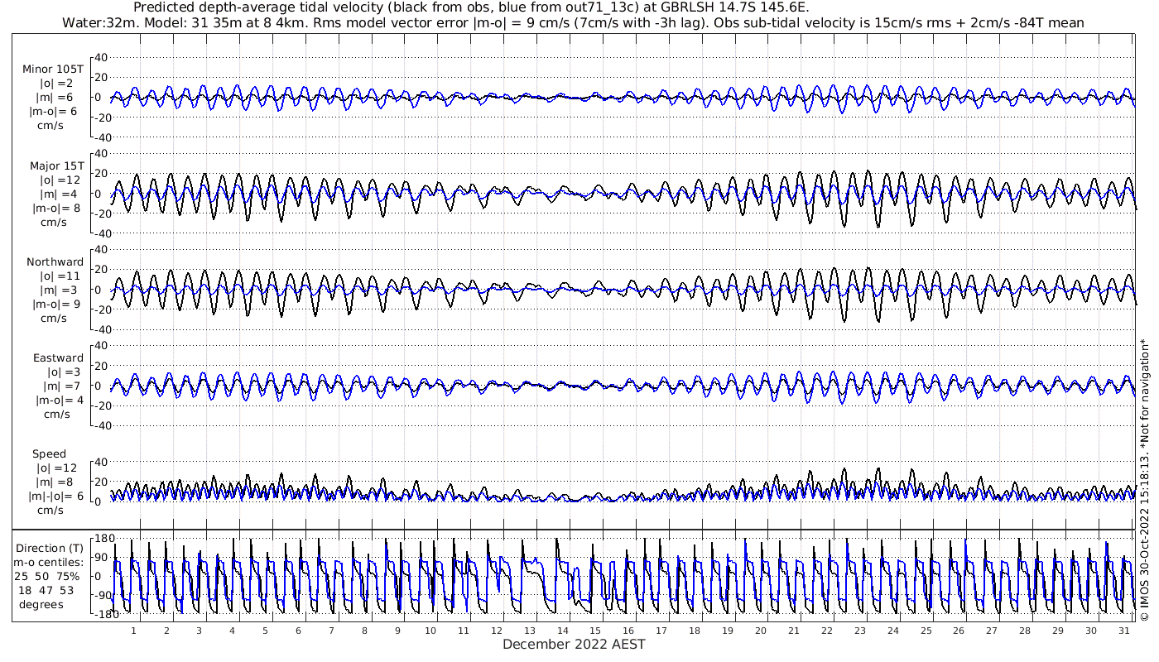The height and width of the screenshot is (662, 1159).
Task: Click the '40' tick of the Minor panel
Action: (99, 58)
